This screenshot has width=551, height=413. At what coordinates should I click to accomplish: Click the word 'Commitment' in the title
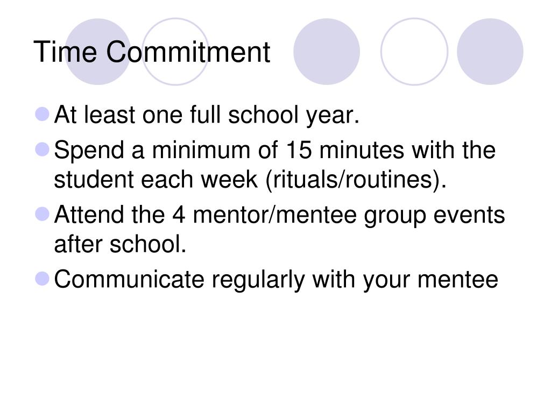coord(188,52)
